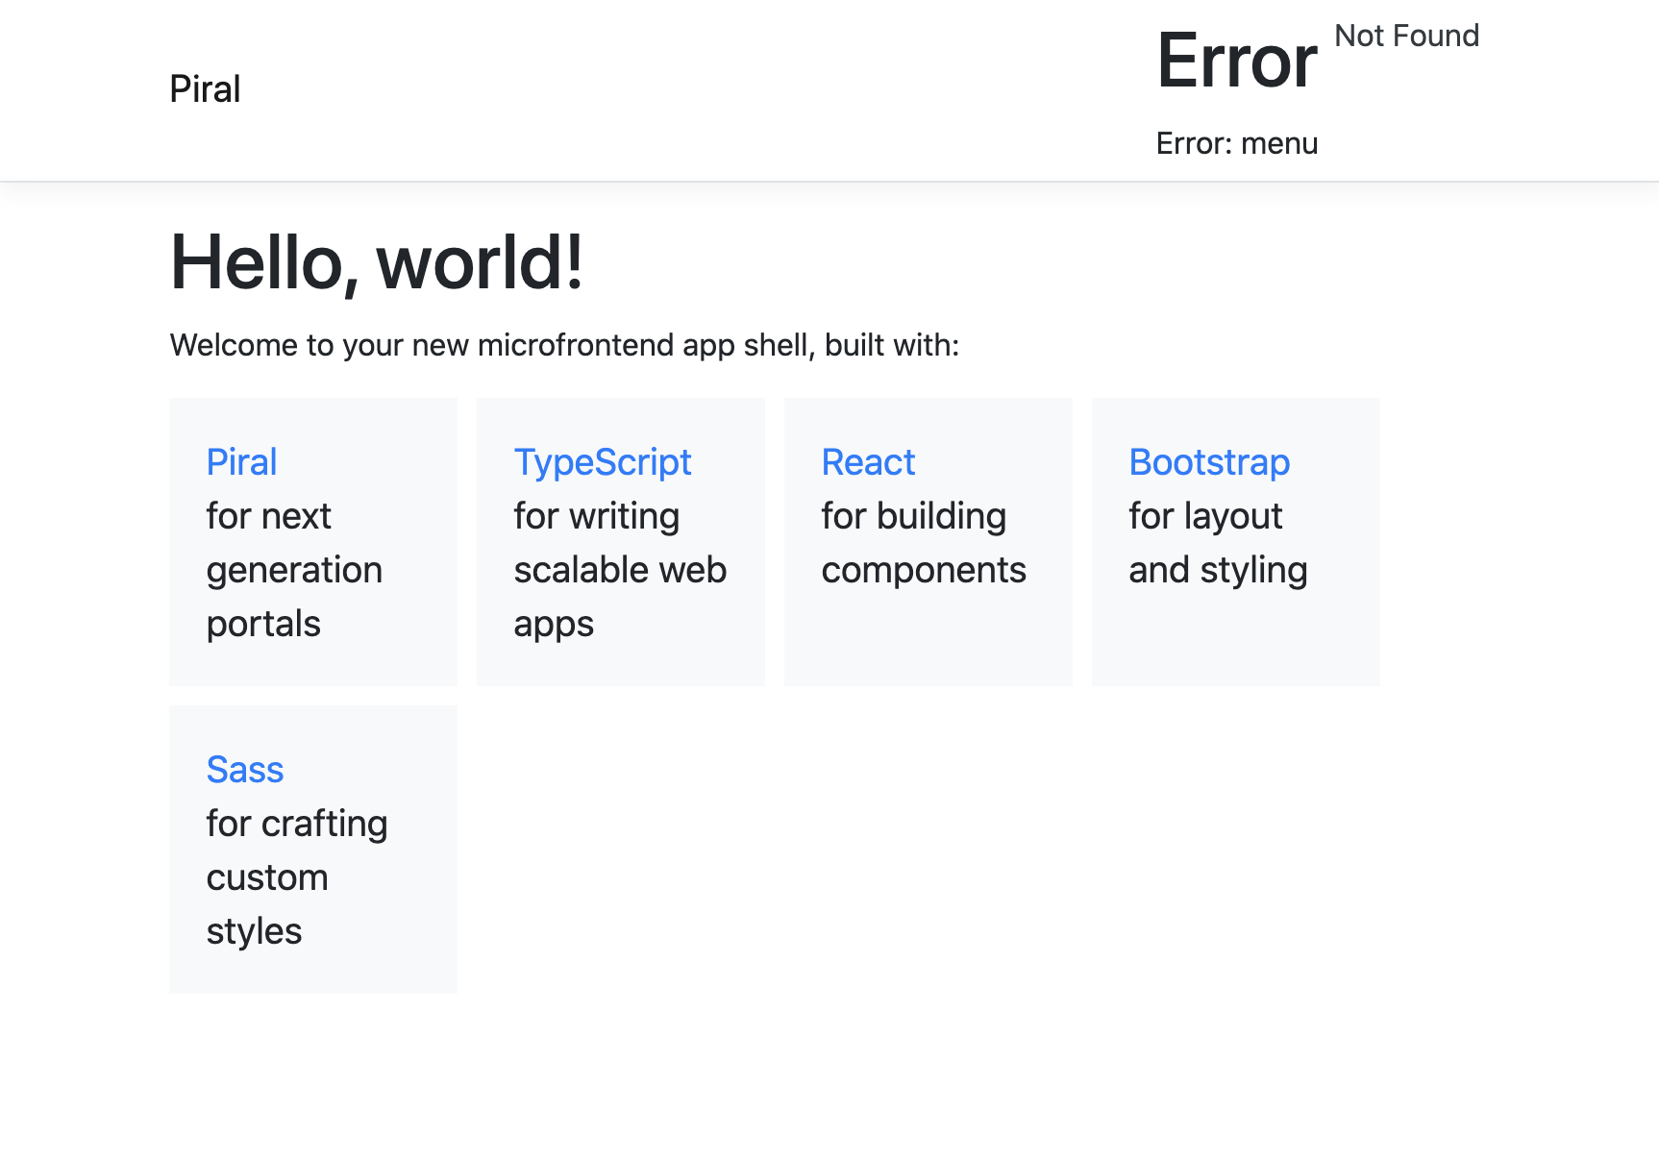Click the welcome microfrontend app shell sentence
Screen dimensions: 1659x1159
point(565,345)
